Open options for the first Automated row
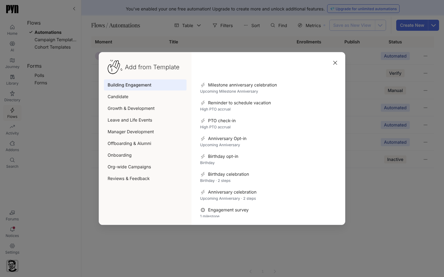Screen dimensions: 444x277 [425, 56]
